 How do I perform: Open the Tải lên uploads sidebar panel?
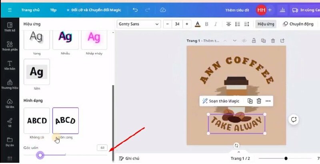coord(9,104)
